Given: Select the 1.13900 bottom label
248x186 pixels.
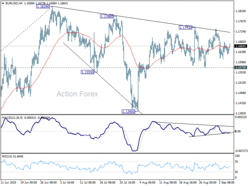Looking at the screenshot, I should pos(128,112).
